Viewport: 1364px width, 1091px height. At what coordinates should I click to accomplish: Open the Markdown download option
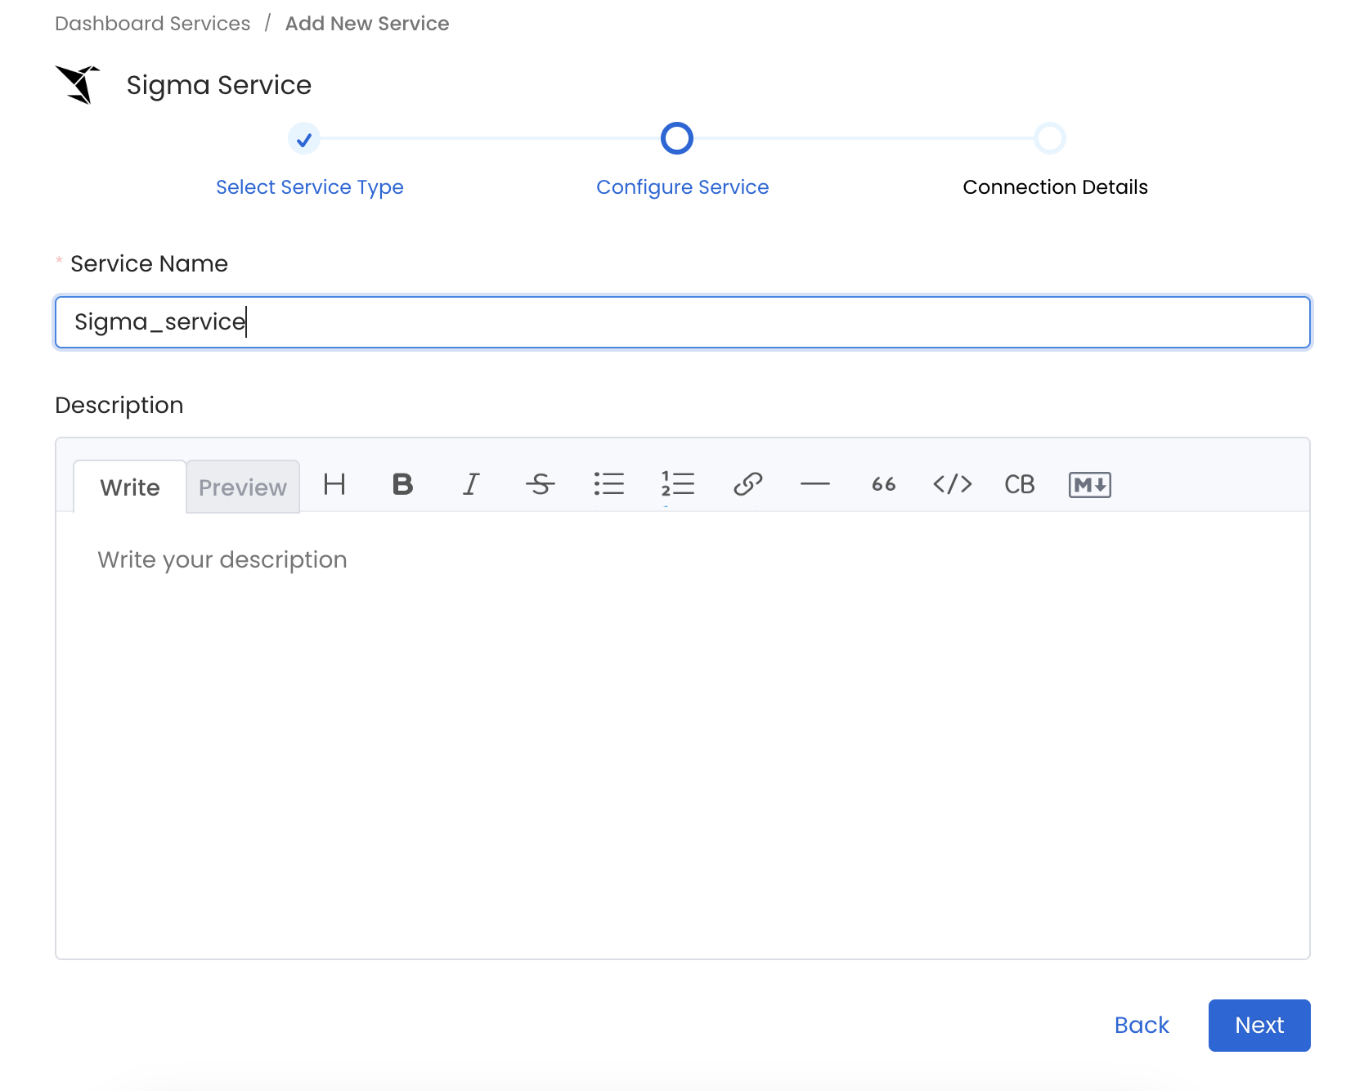[x=1088, y=485]
